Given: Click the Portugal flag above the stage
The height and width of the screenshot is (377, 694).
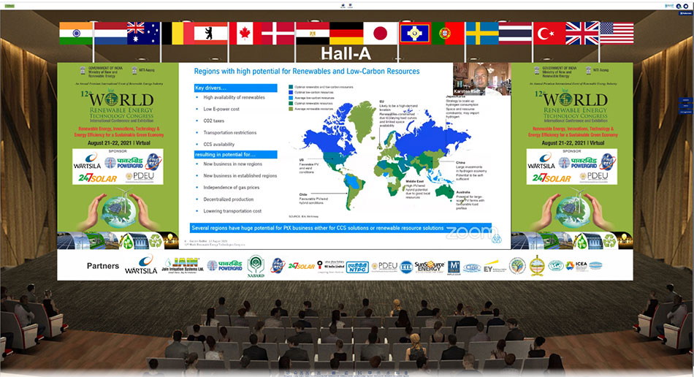Looking at the screenshot, I should 448,33.
